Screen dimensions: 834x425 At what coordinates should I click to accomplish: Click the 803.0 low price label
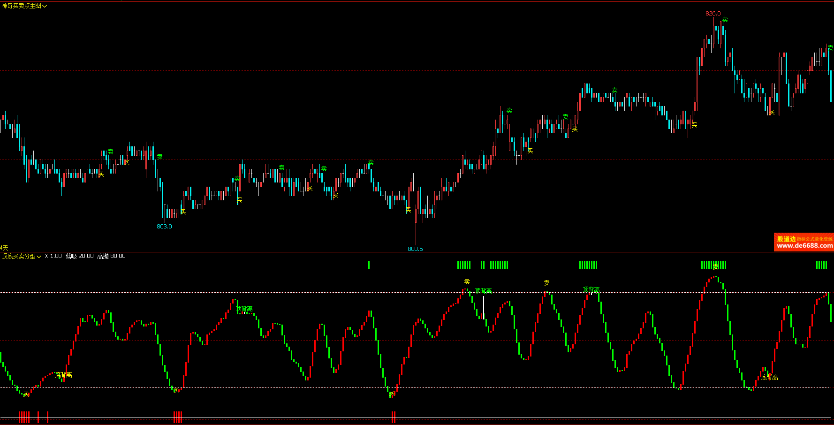pos(164,227)
